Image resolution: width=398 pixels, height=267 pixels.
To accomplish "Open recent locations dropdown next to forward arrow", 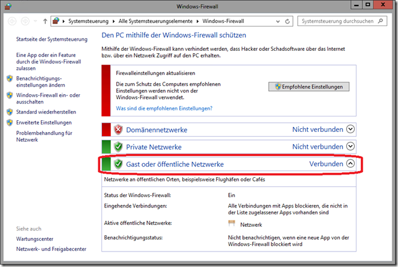I will coord(35,21).
